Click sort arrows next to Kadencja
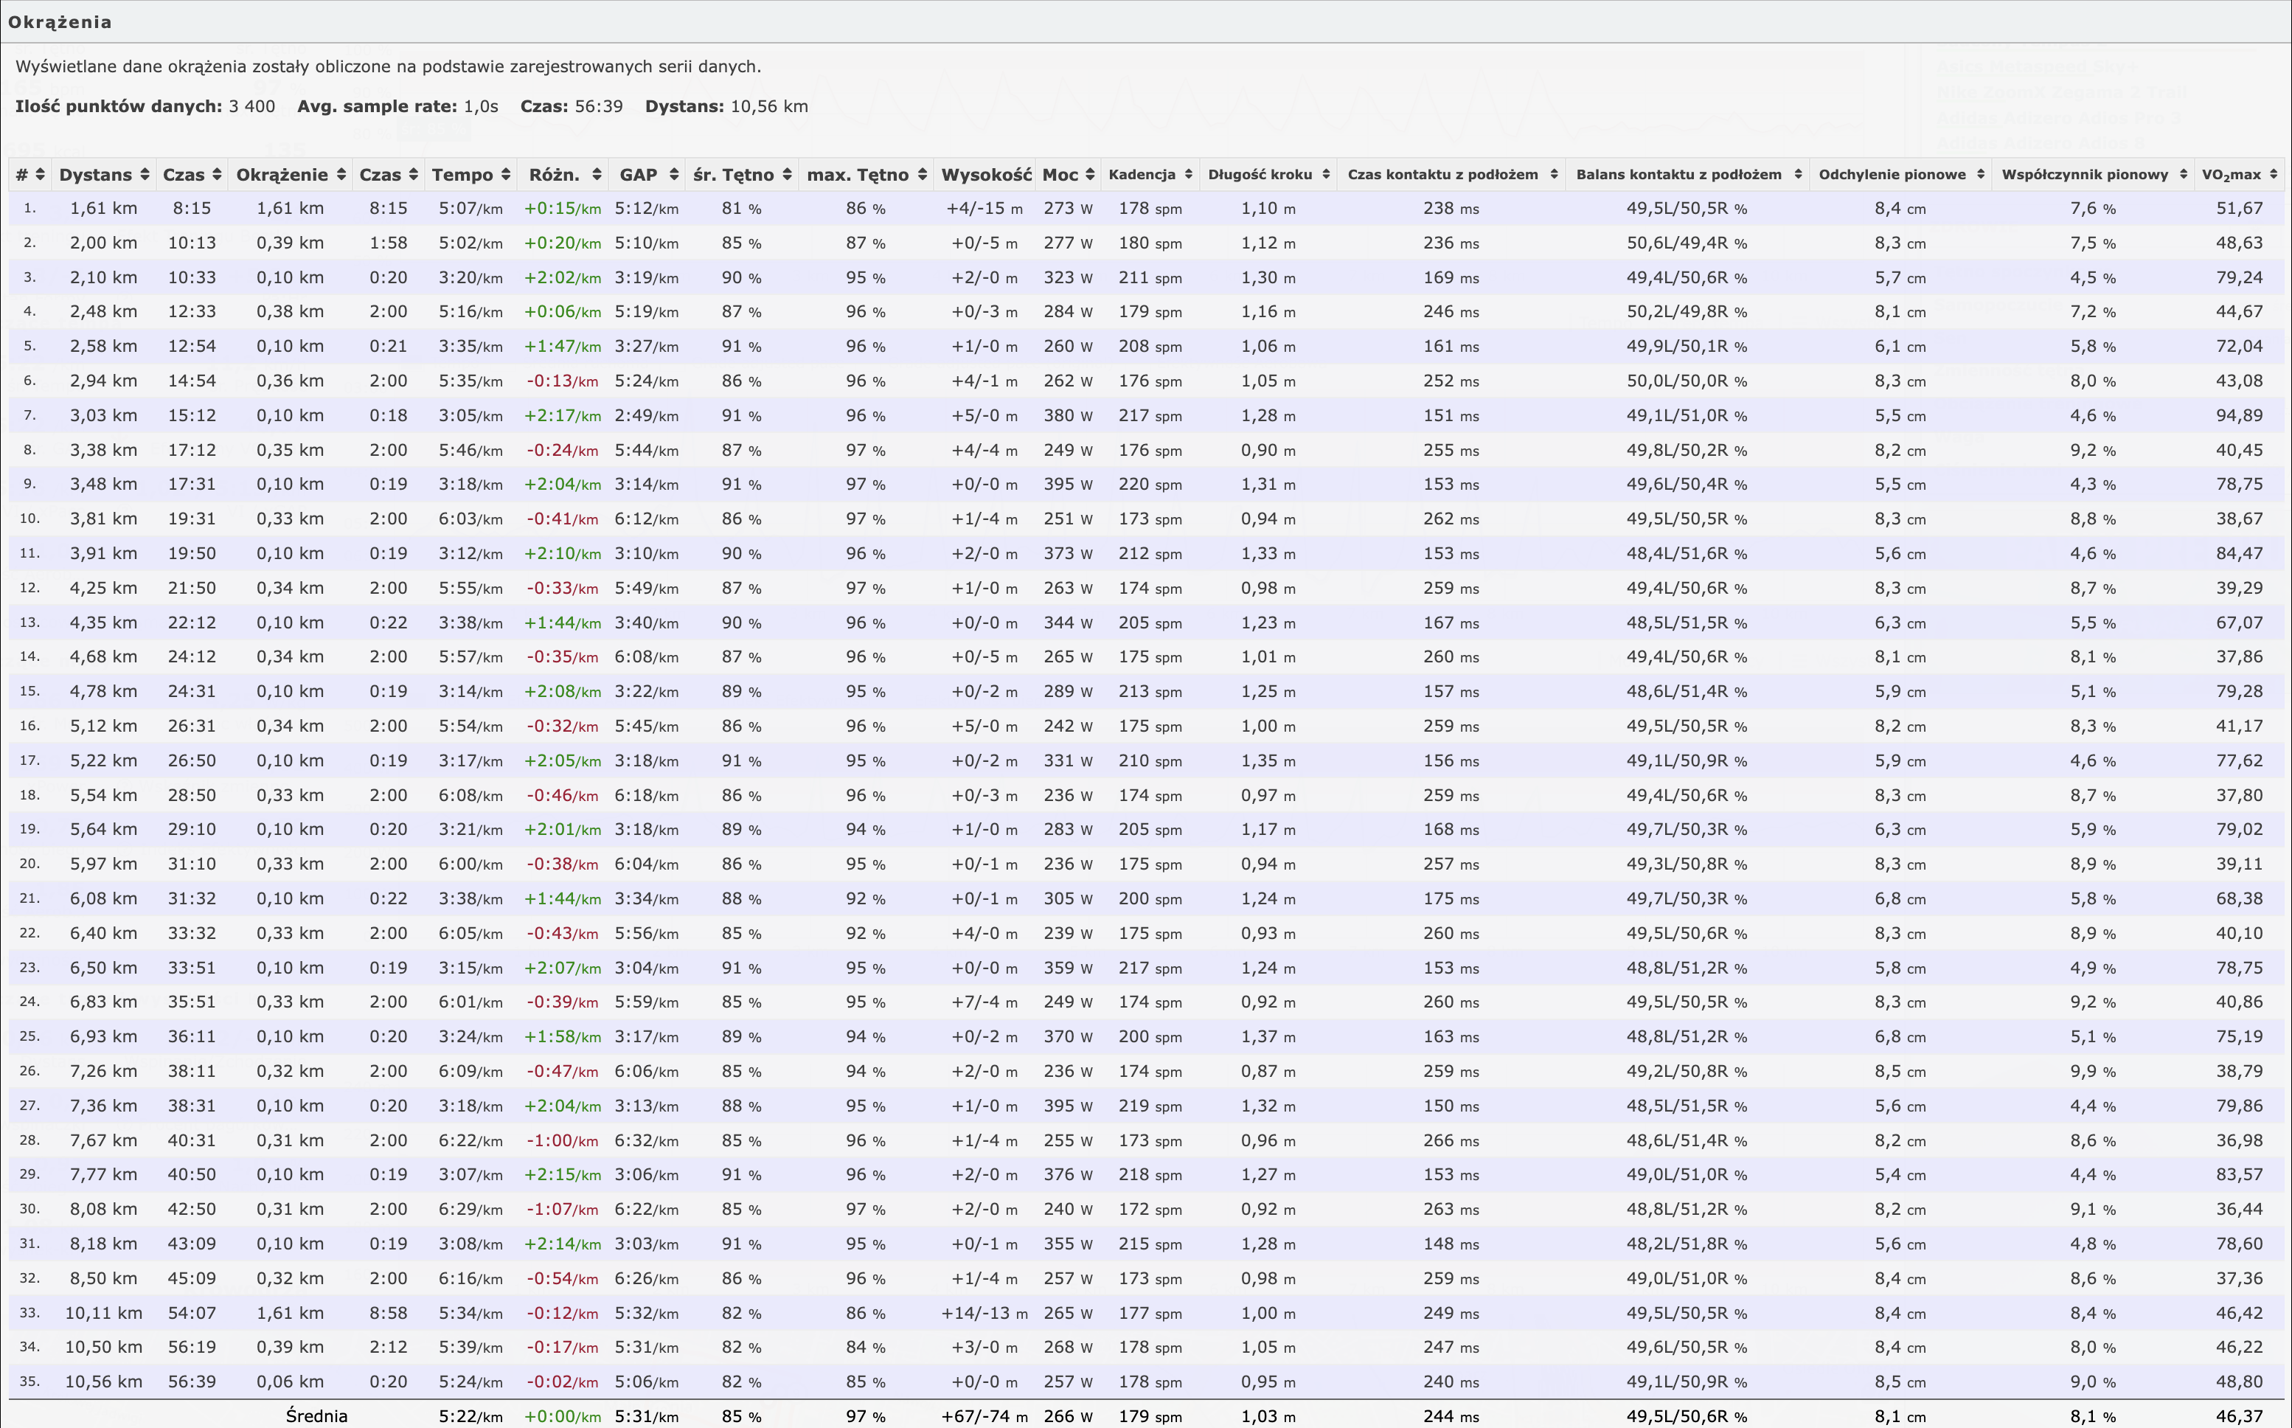This screenshot has height=1428, width=2292. (x=1189, y=175)
